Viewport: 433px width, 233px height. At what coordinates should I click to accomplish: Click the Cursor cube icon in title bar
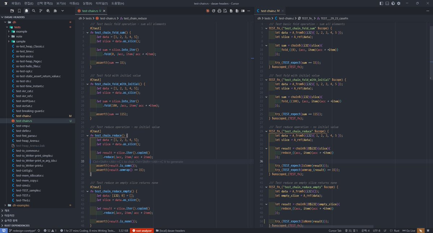393,3
